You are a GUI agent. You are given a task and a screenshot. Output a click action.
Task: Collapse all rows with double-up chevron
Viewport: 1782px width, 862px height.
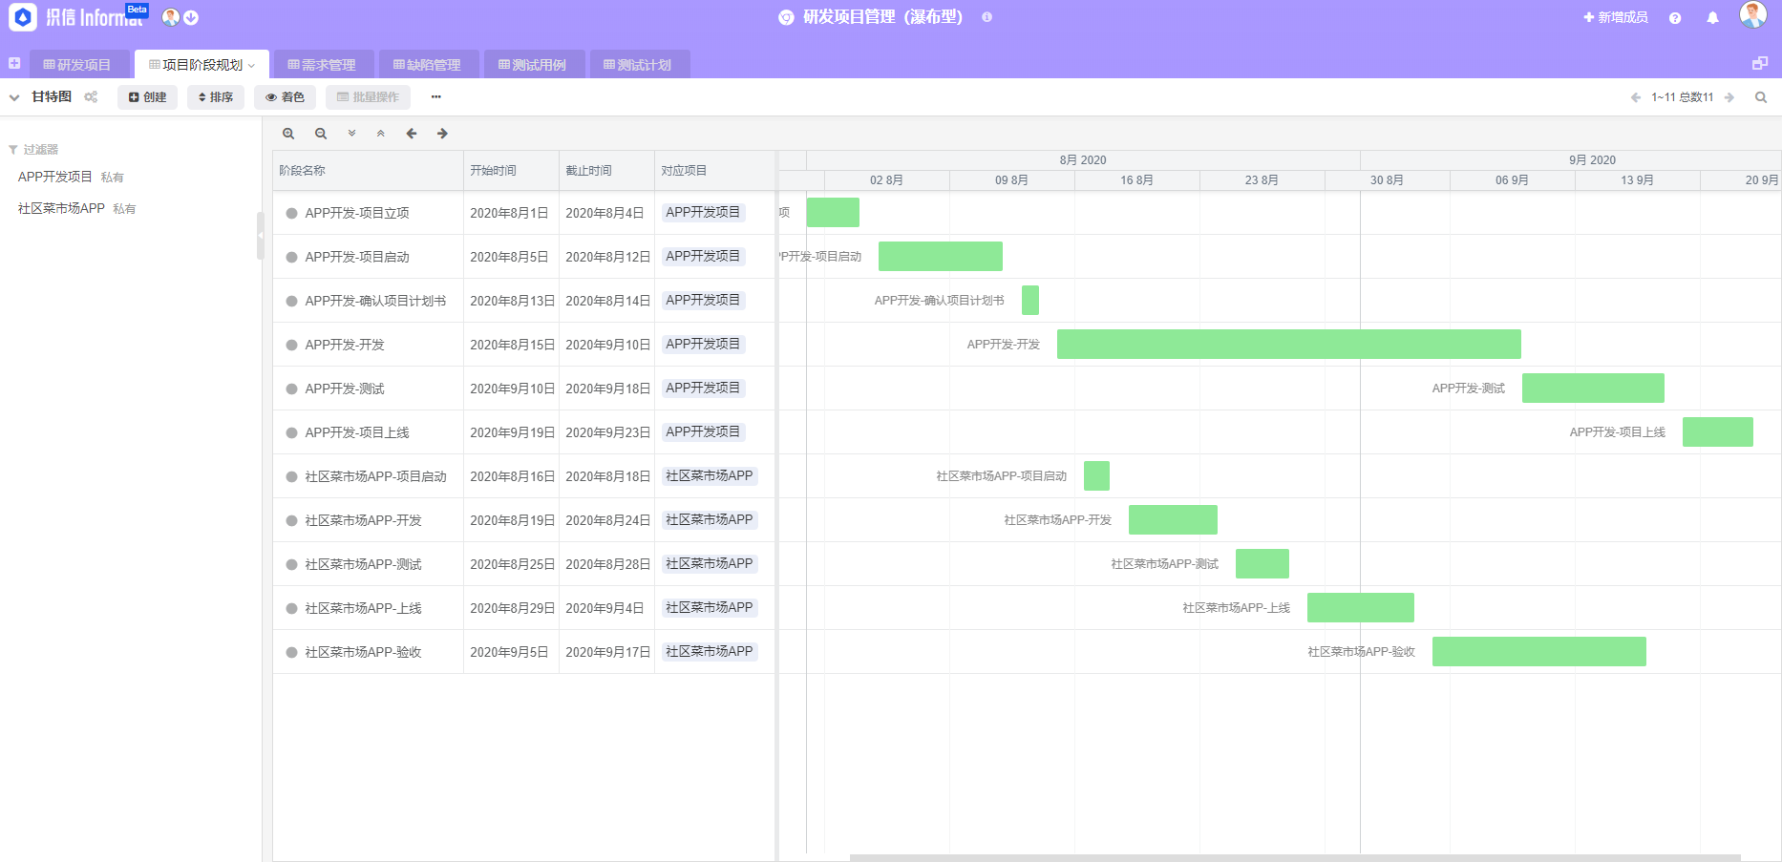[380, 134]
